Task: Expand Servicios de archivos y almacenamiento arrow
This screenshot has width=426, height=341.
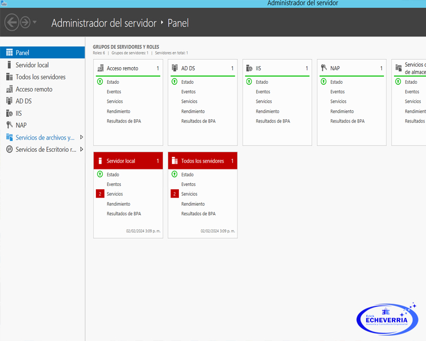Action: (81, 137)
